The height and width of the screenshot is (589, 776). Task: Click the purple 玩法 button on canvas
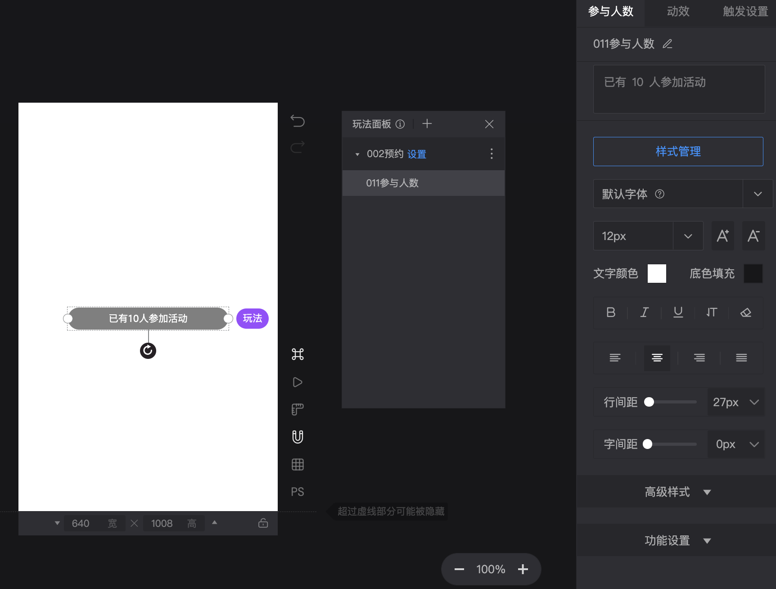[x=253, y=318]
